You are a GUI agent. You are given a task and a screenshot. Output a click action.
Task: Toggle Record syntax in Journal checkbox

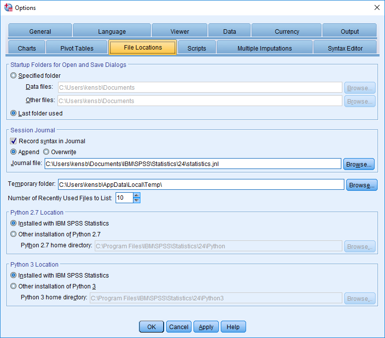coord(13,141)
